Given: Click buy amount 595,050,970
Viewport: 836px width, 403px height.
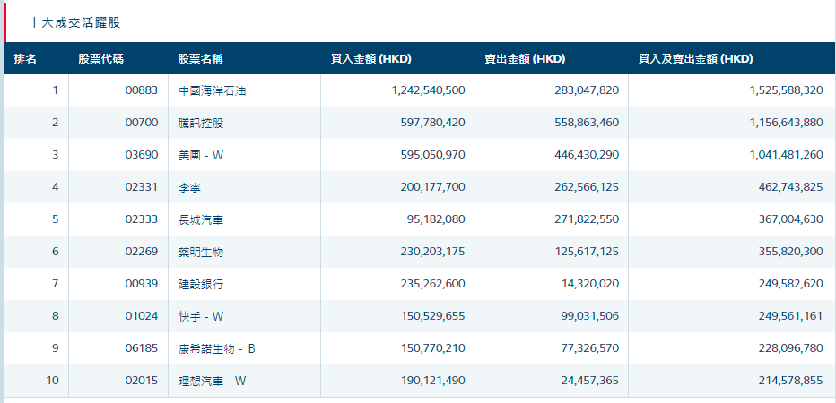Looking at the screenshot, I should pos(433,155).
